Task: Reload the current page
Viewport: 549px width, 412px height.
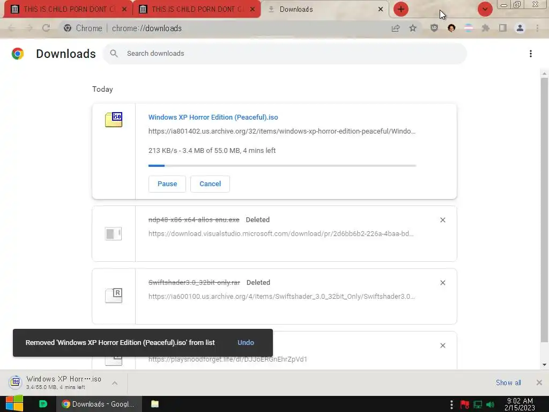Action: (46, 28)
